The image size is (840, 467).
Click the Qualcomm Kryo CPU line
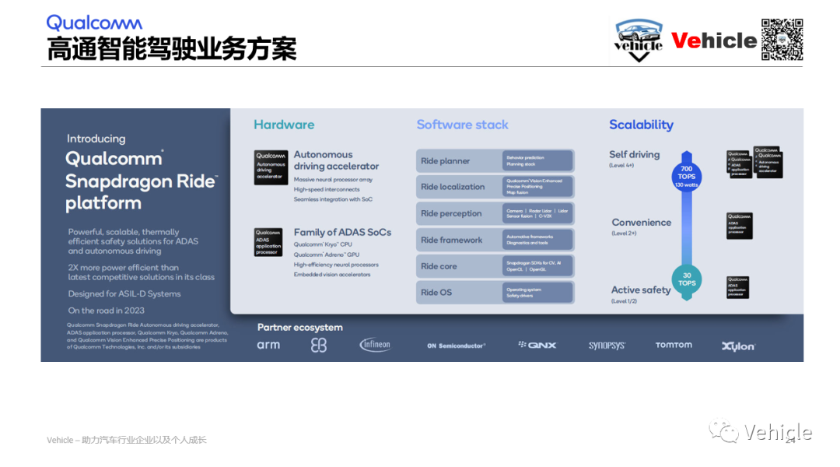point(323,244)
